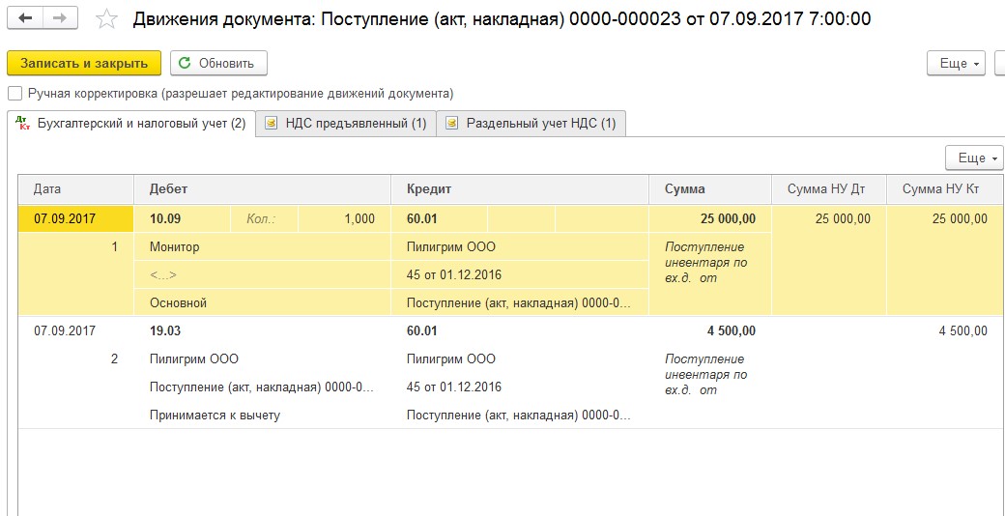Click the НДС предъявленный tab icon
This screenshot has width=1005, height=516.
pos(272,124)
